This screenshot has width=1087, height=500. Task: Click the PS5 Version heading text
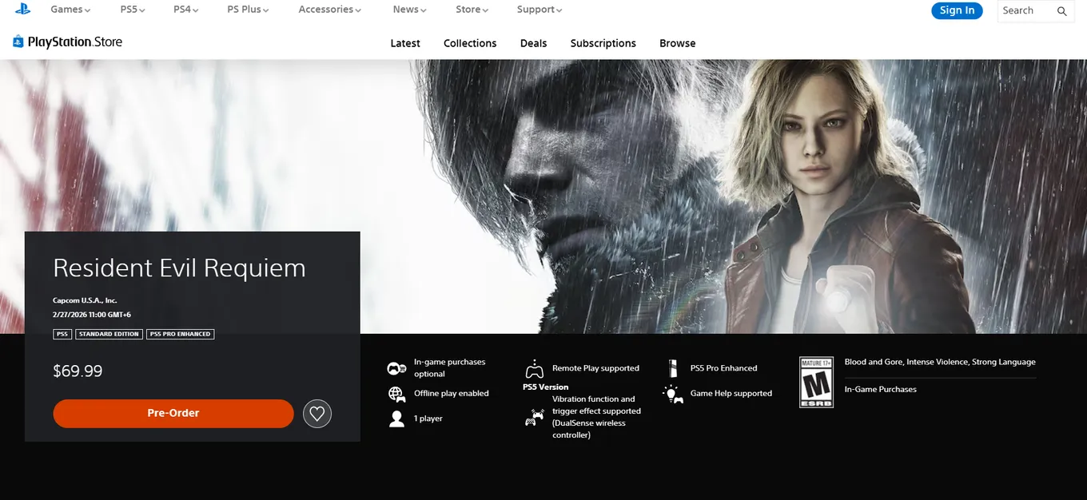(x=546, y=387)
